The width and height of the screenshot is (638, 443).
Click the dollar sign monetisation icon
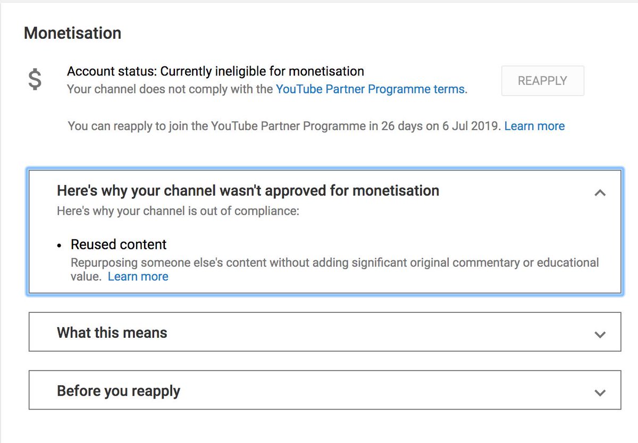click(35, 80)
